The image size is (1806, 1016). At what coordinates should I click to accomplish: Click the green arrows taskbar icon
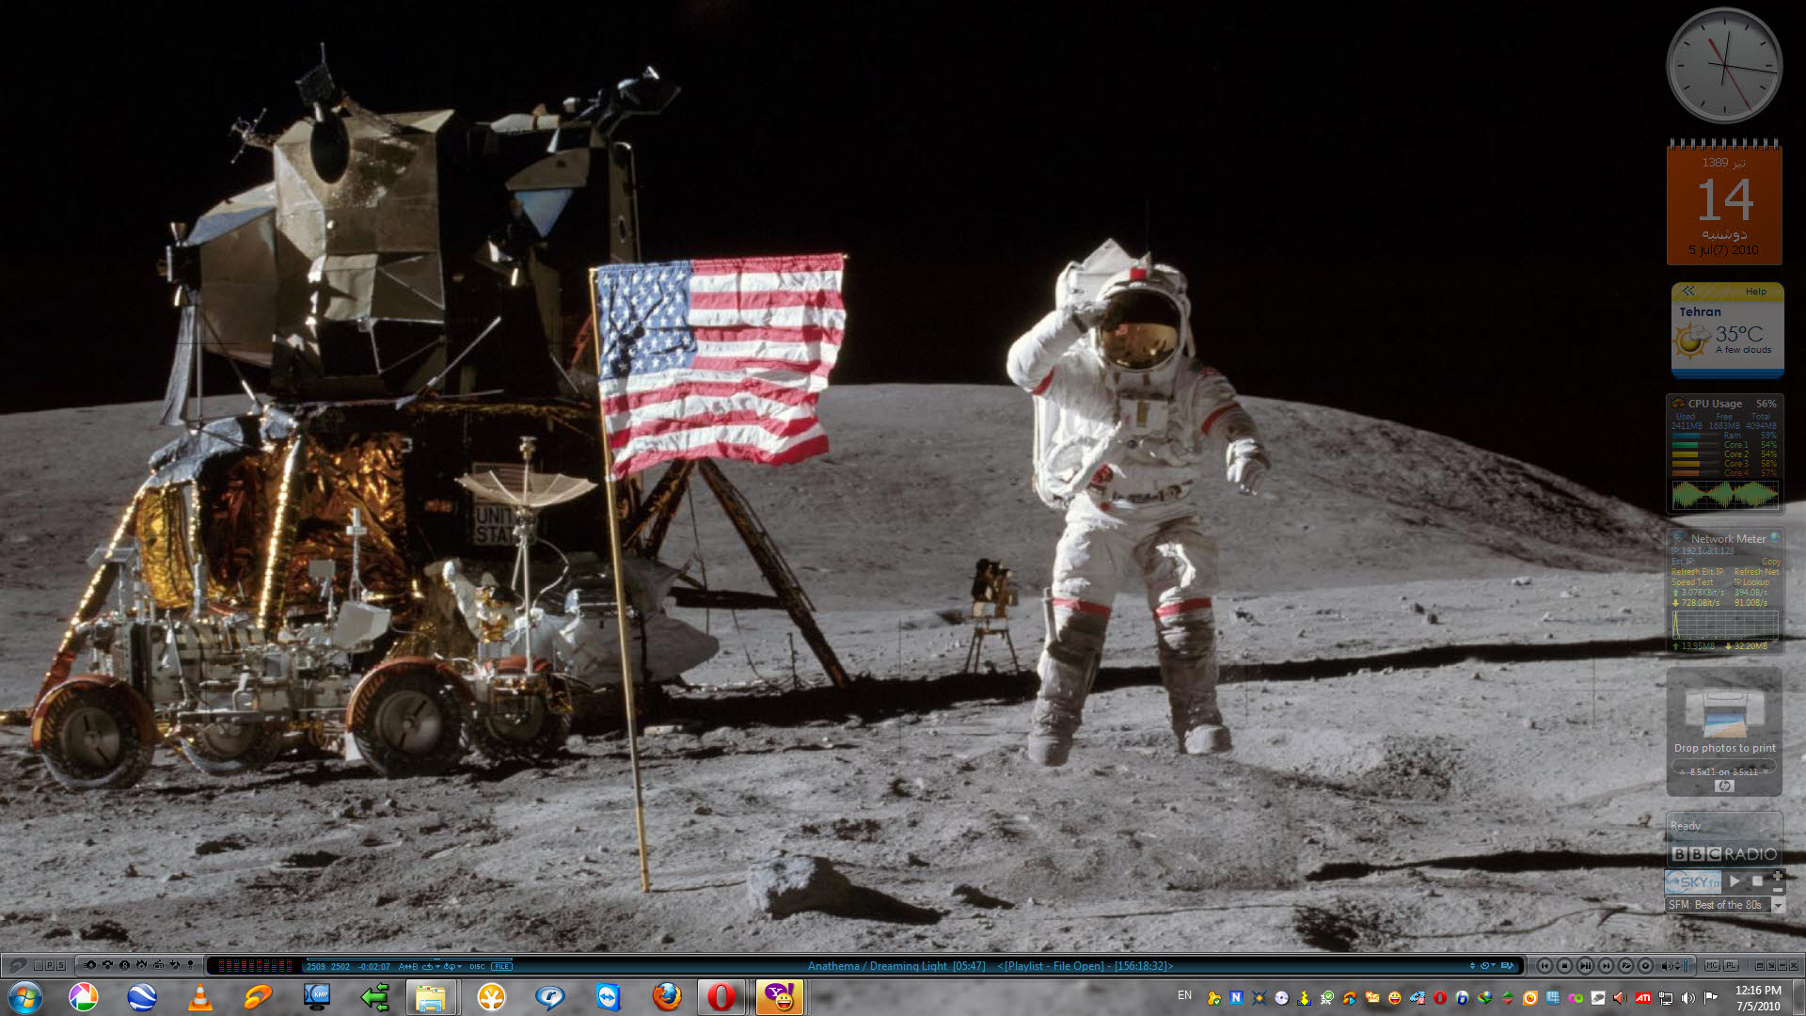click(x=375, y=997)
